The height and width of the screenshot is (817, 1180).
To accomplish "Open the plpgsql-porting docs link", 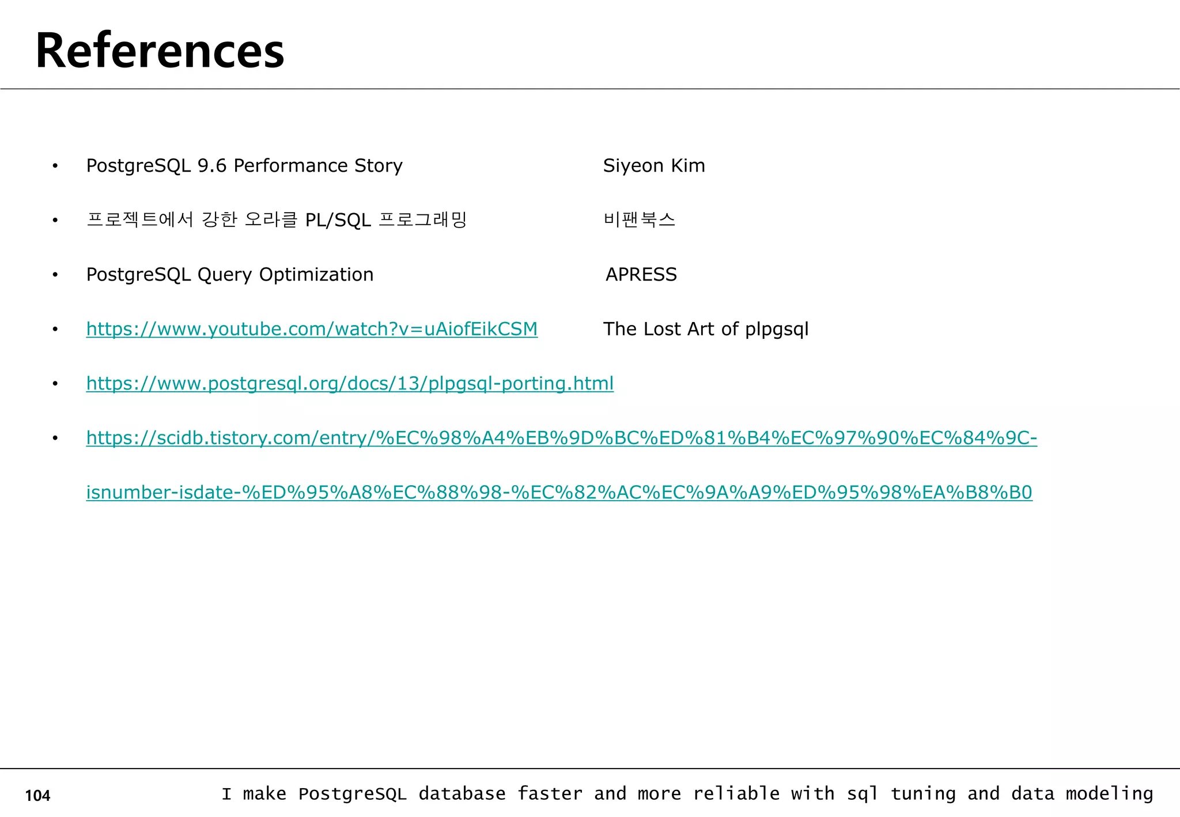I will pos(350,383).
